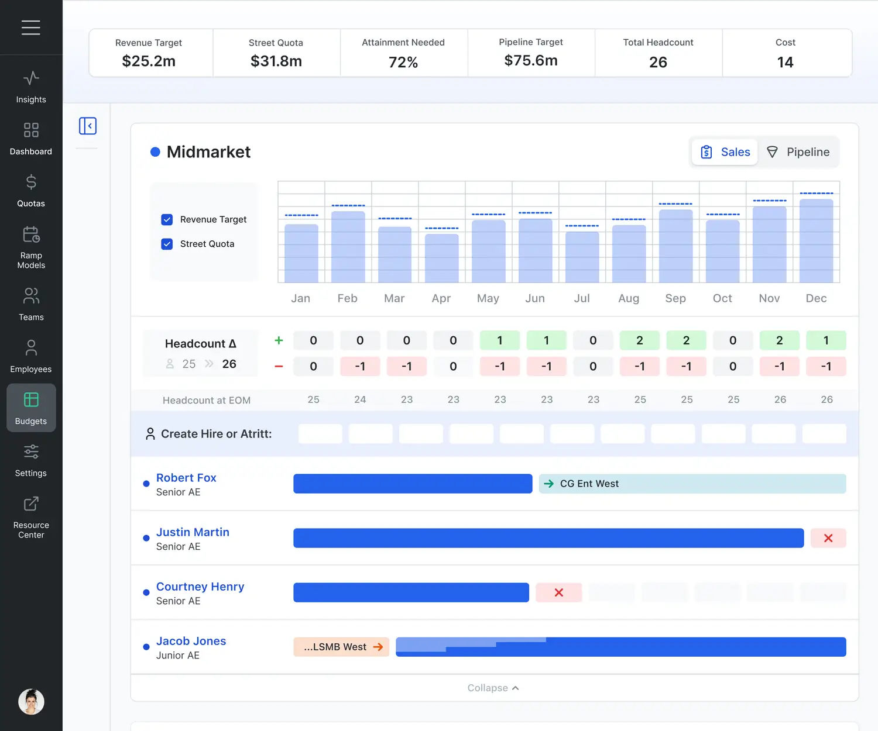This screenshot has width=878, height=731.
Task: Open Courtney Henry's profile link
Action: [200, 587]
